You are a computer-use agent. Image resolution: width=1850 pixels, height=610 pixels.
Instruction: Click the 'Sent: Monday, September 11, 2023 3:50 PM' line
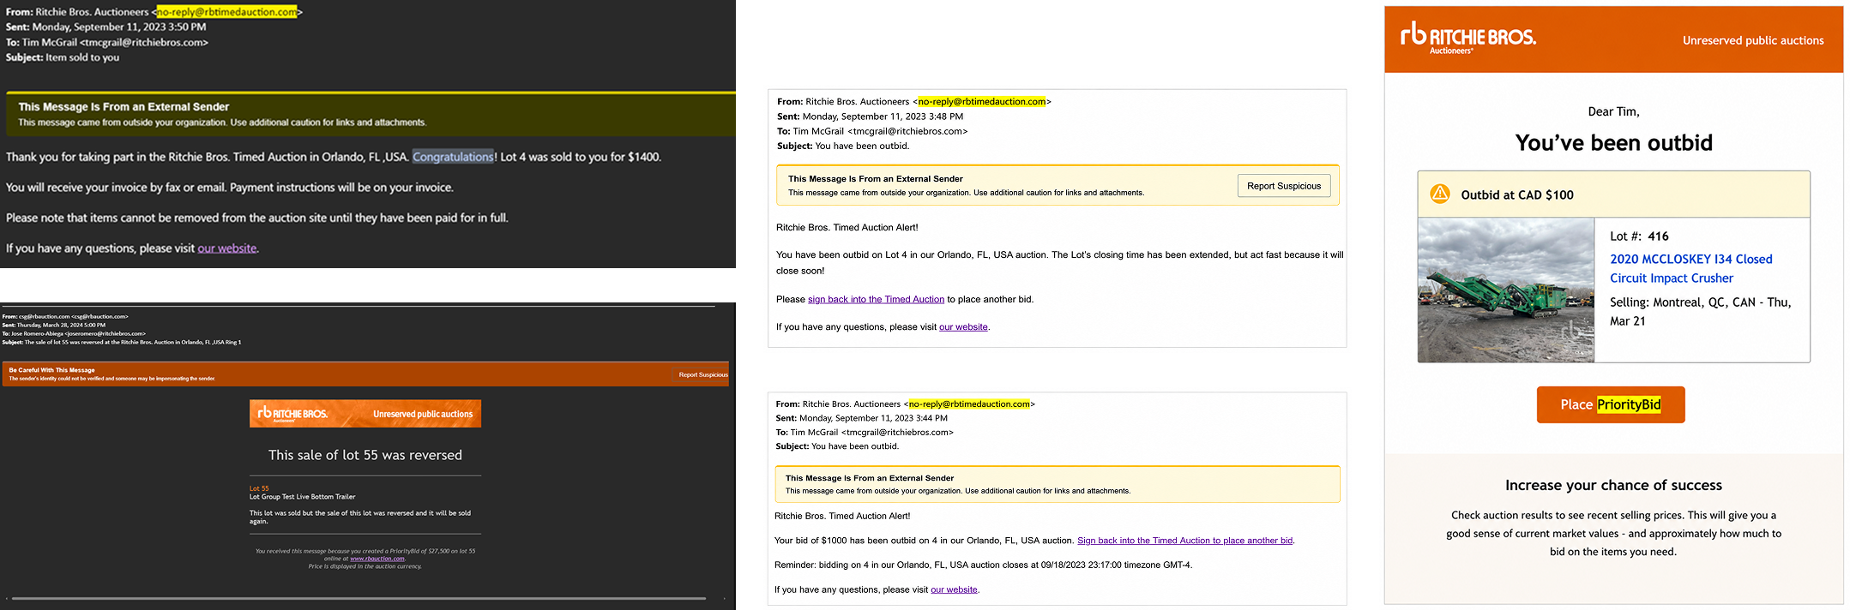(x=105, y=27)
